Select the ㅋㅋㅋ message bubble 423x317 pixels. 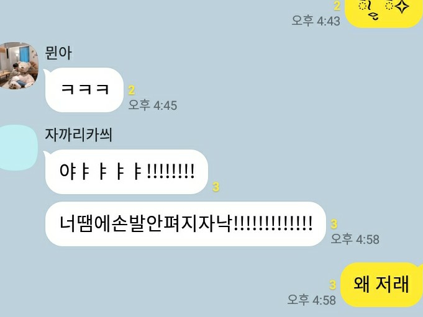pos(84,90)
